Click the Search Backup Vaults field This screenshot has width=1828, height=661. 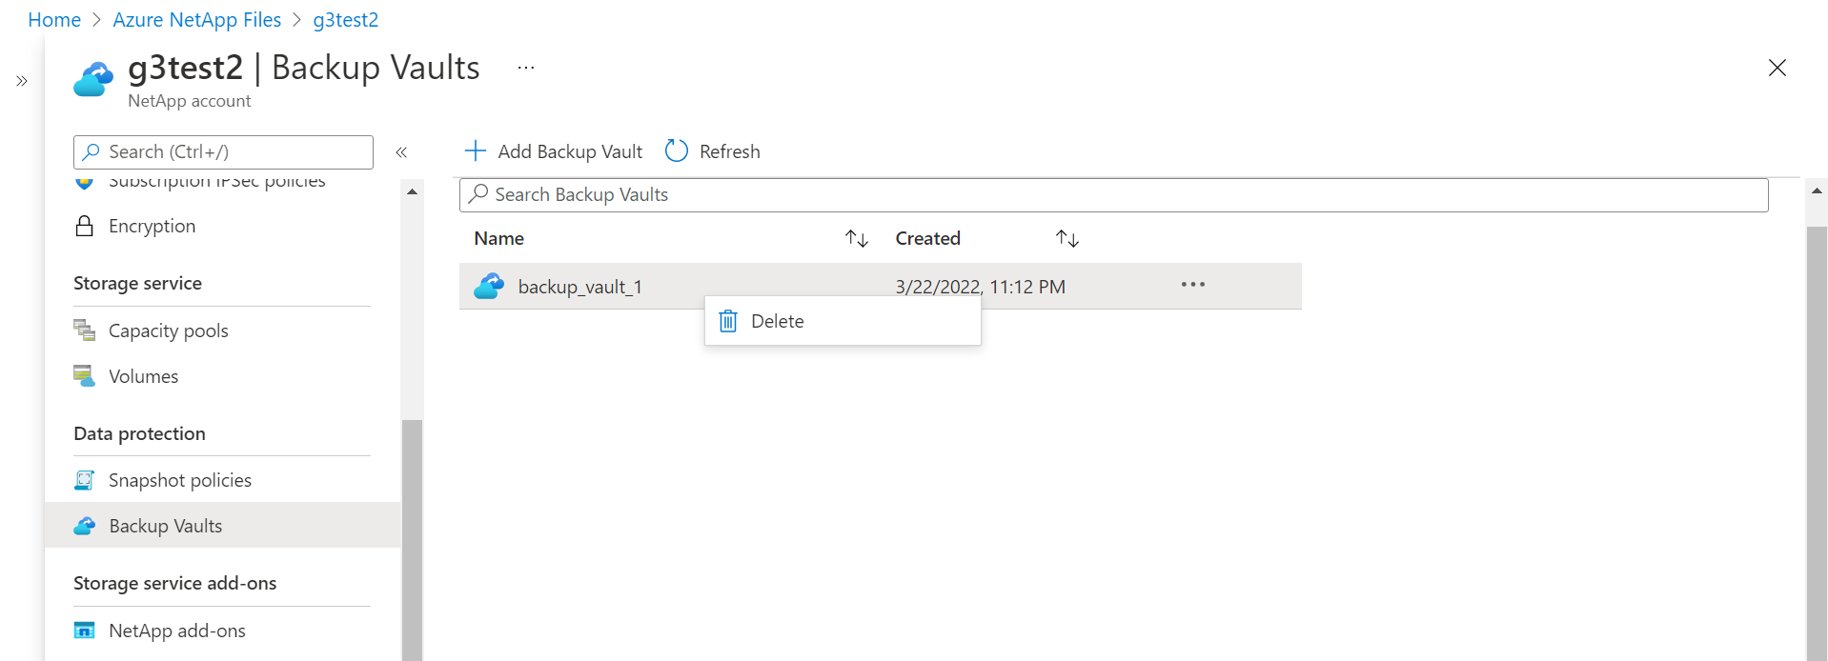(1113, 194)
